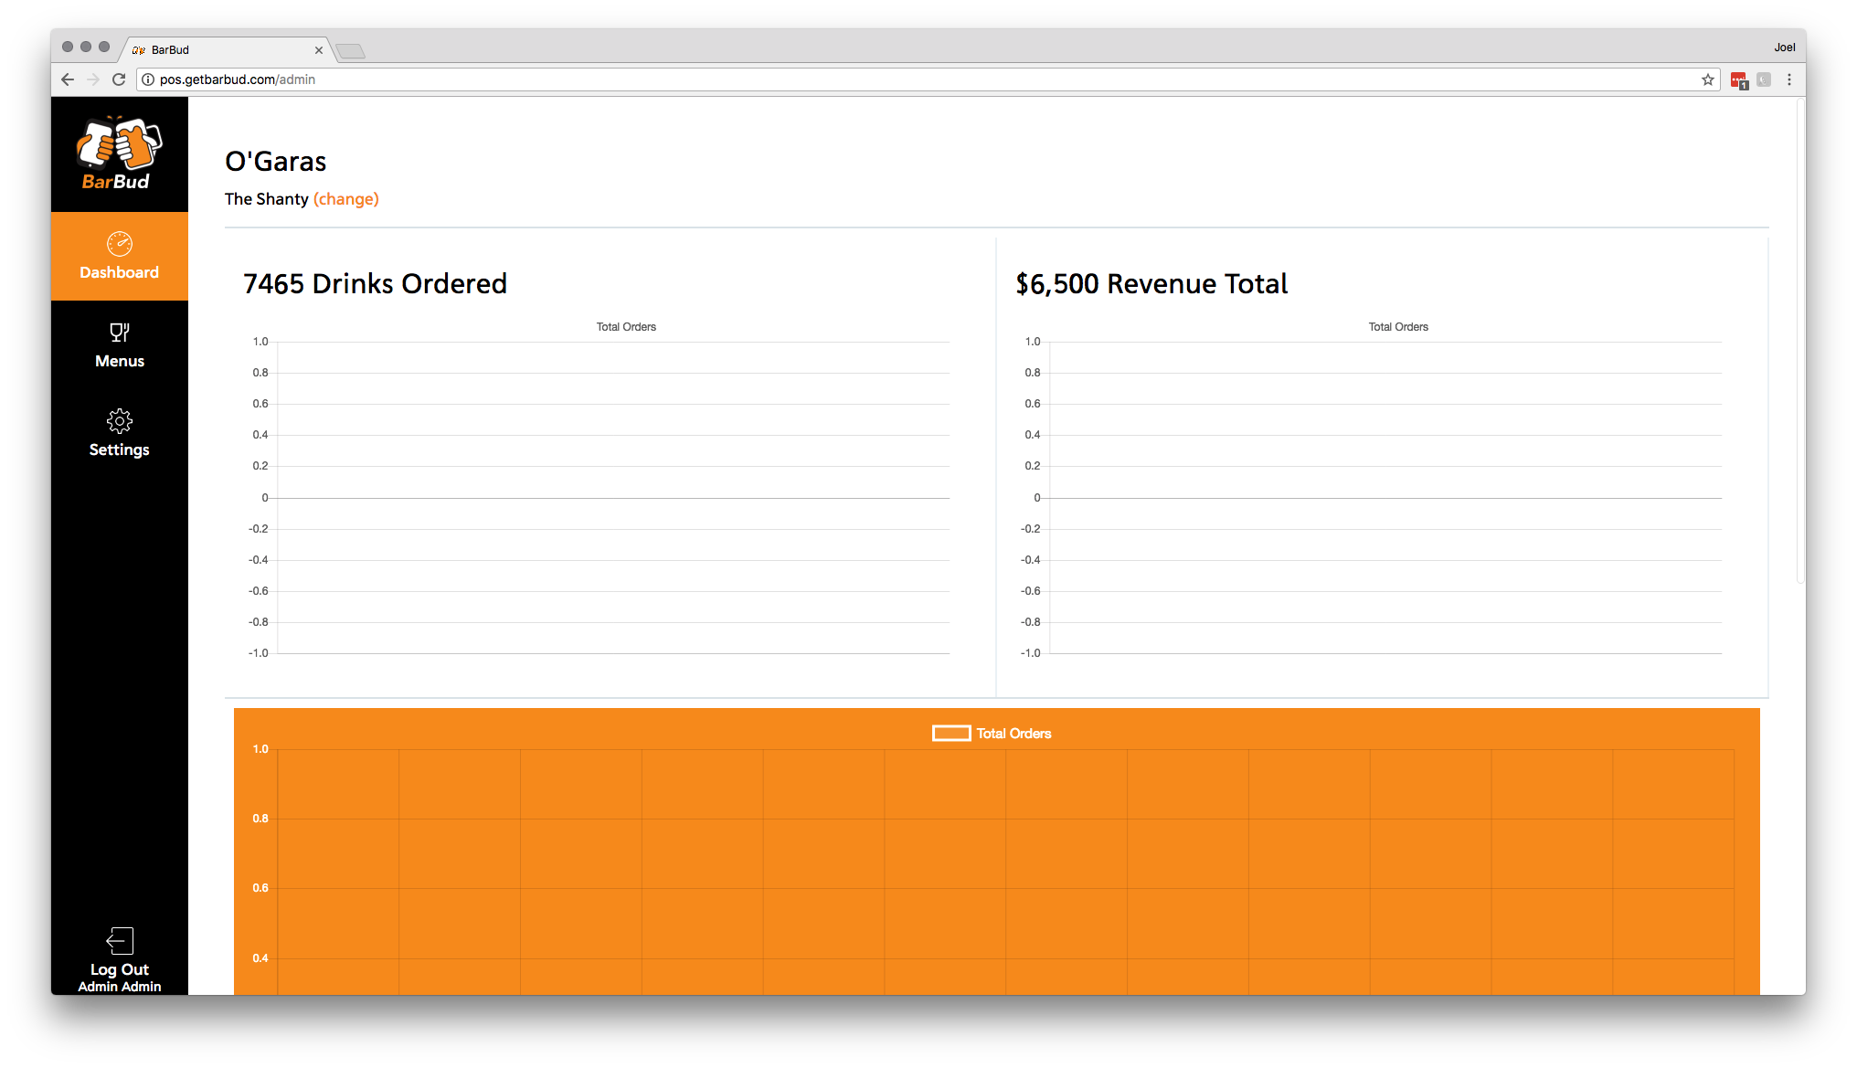The height and width of the screenshot is (1068, 1857).
Task: View site info icon in address bar
Action: coord(148,79)
